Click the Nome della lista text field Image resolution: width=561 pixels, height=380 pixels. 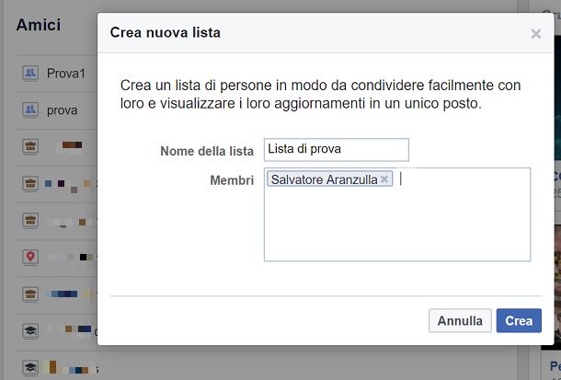coord(337,150)
